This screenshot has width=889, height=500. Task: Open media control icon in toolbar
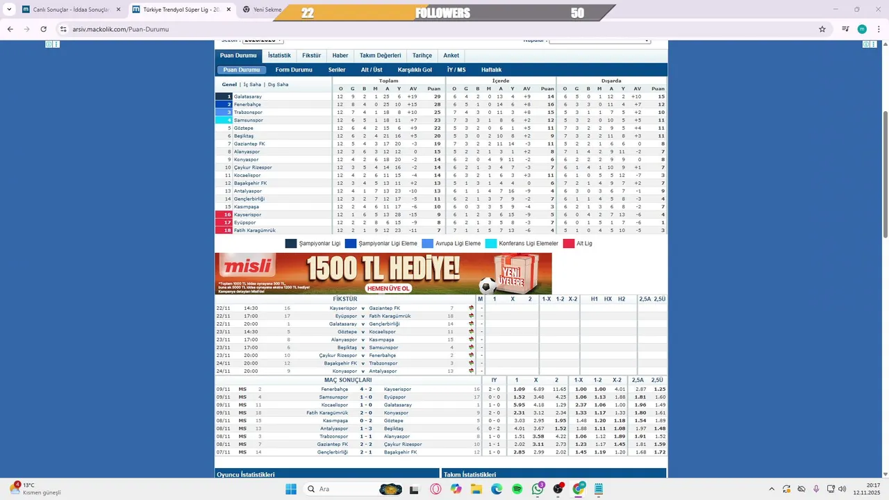845,29
